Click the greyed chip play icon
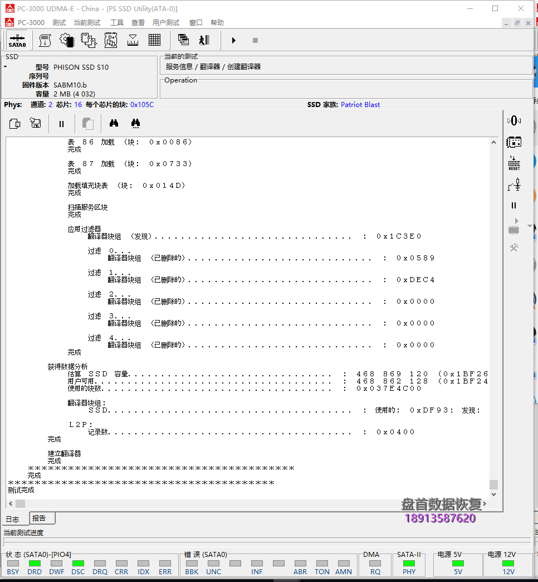Viewport: 538px width, 582px height. click(514, 226)
